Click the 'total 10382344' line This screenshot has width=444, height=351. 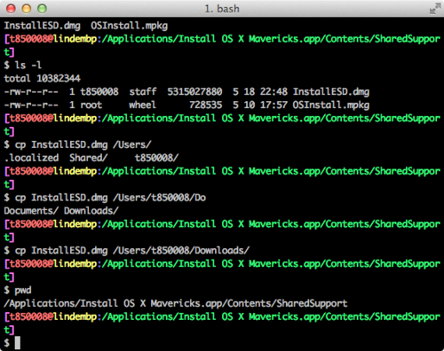[x=42, y=78]
